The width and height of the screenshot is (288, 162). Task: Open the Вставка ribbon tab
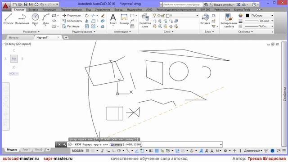[33, 9]
